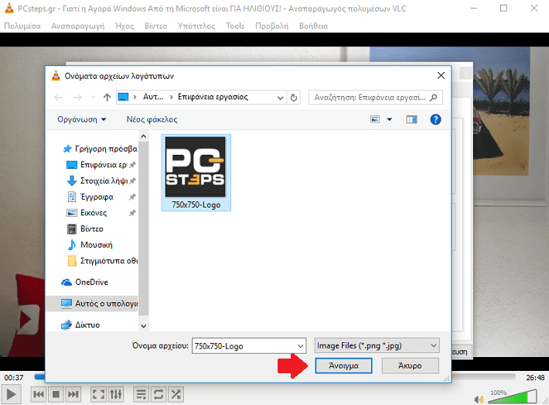This screenshot has height=405, width=549.
Task: Click the search magnifier icon
Action: pyautogui.click(x=434, y=98)
